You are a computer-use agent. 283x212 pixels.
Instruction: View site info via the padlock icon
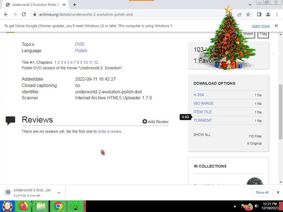pyautogui.click(x=35, y=14)
